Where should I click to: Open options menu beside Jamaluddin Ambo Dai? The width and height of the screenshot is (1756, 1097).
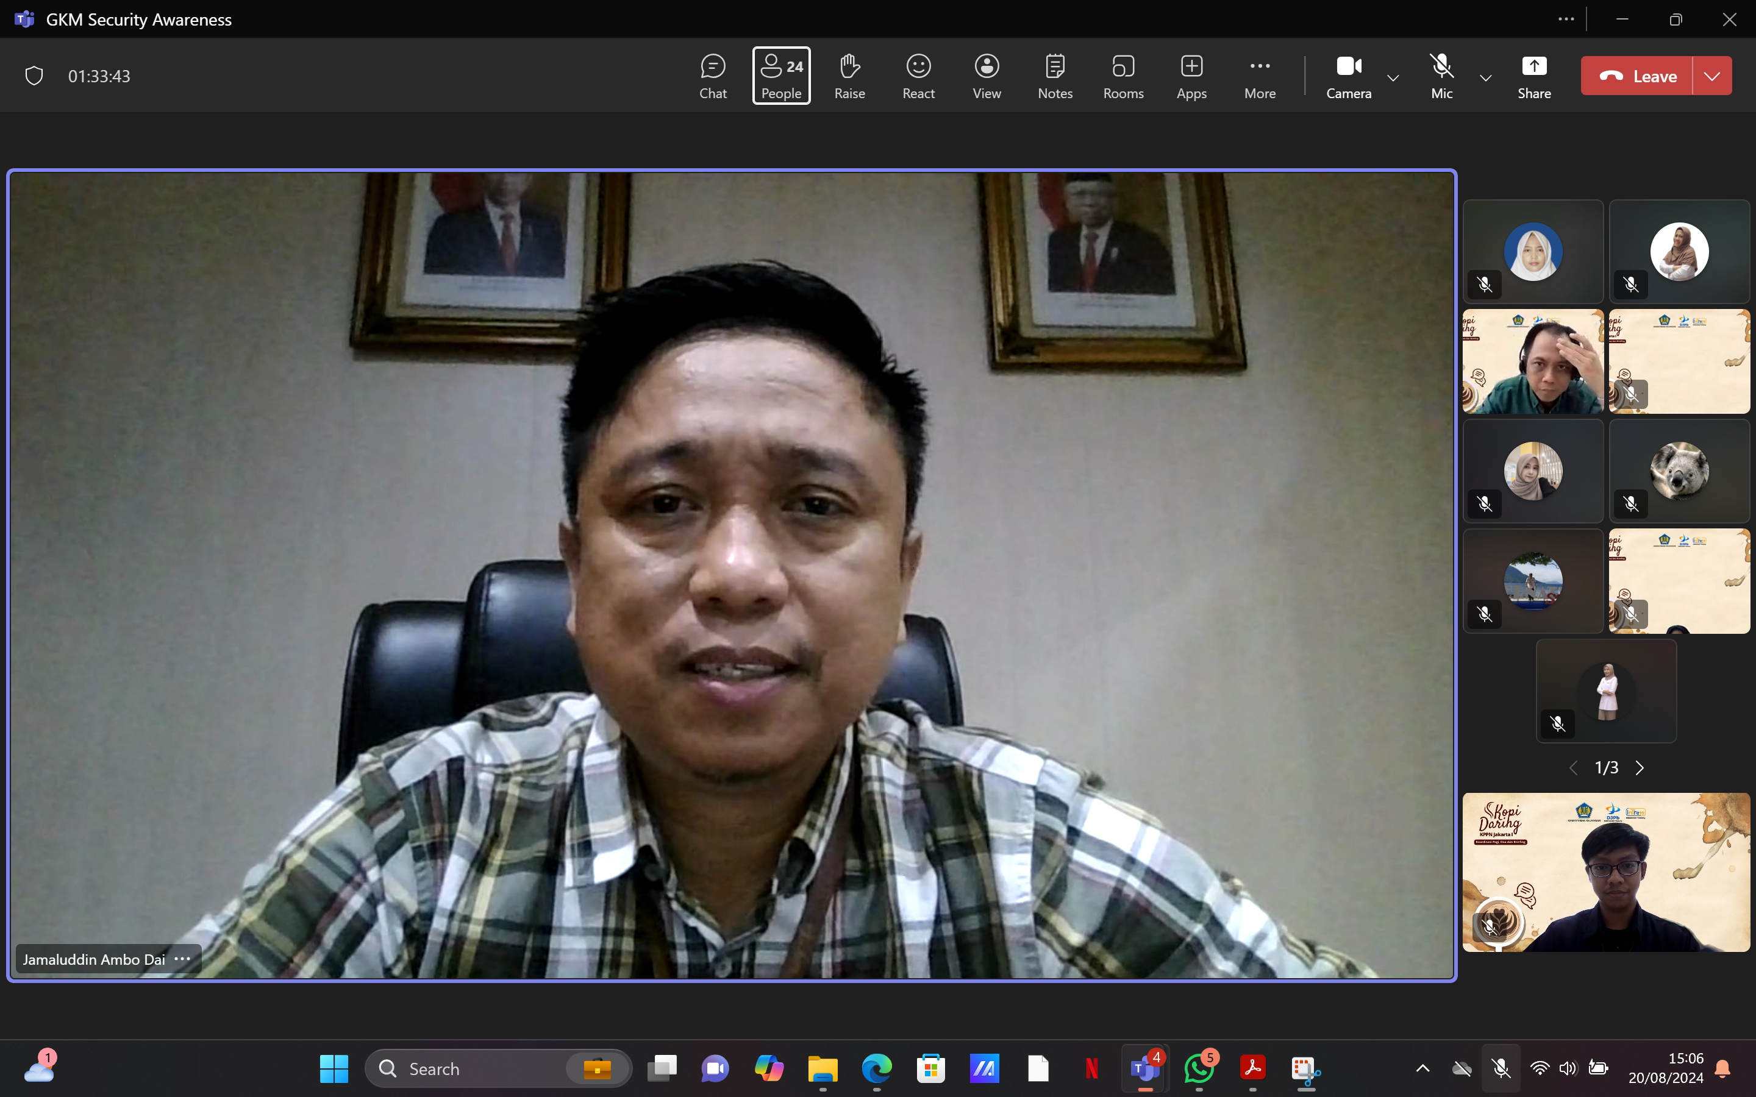[182, 959]
